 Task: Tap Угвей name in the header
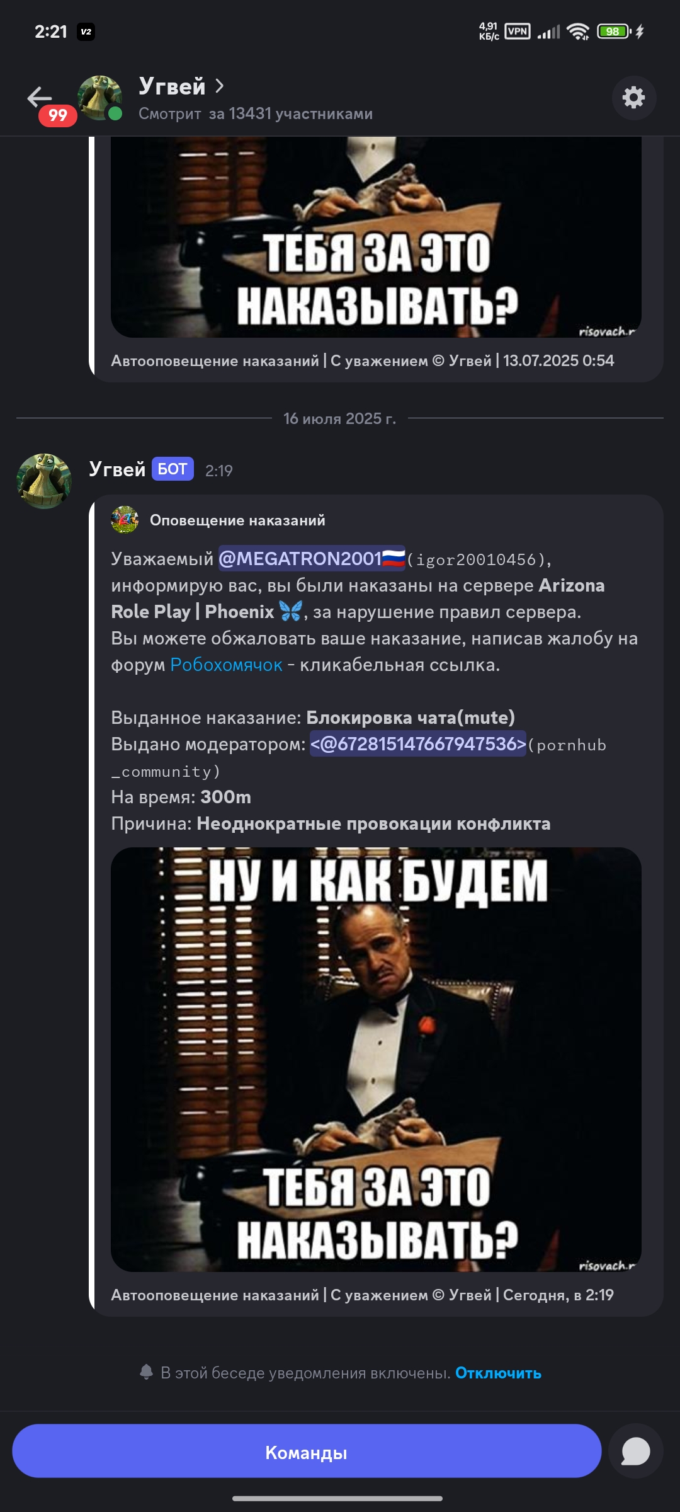coord(172,86)
